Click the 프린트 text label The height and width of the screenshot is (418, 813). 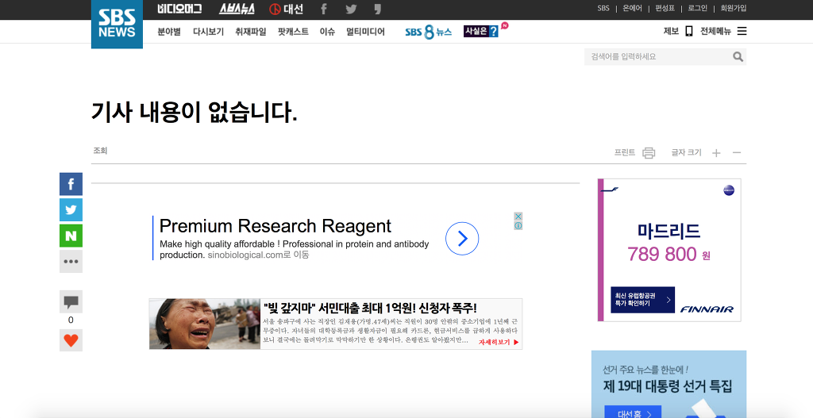(625, 152)
